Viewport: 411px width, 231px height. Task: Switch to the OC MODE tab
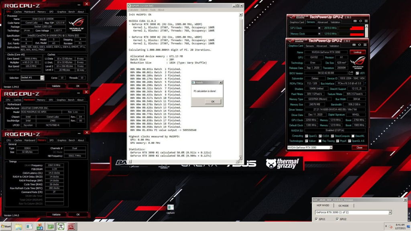point(344,206)
